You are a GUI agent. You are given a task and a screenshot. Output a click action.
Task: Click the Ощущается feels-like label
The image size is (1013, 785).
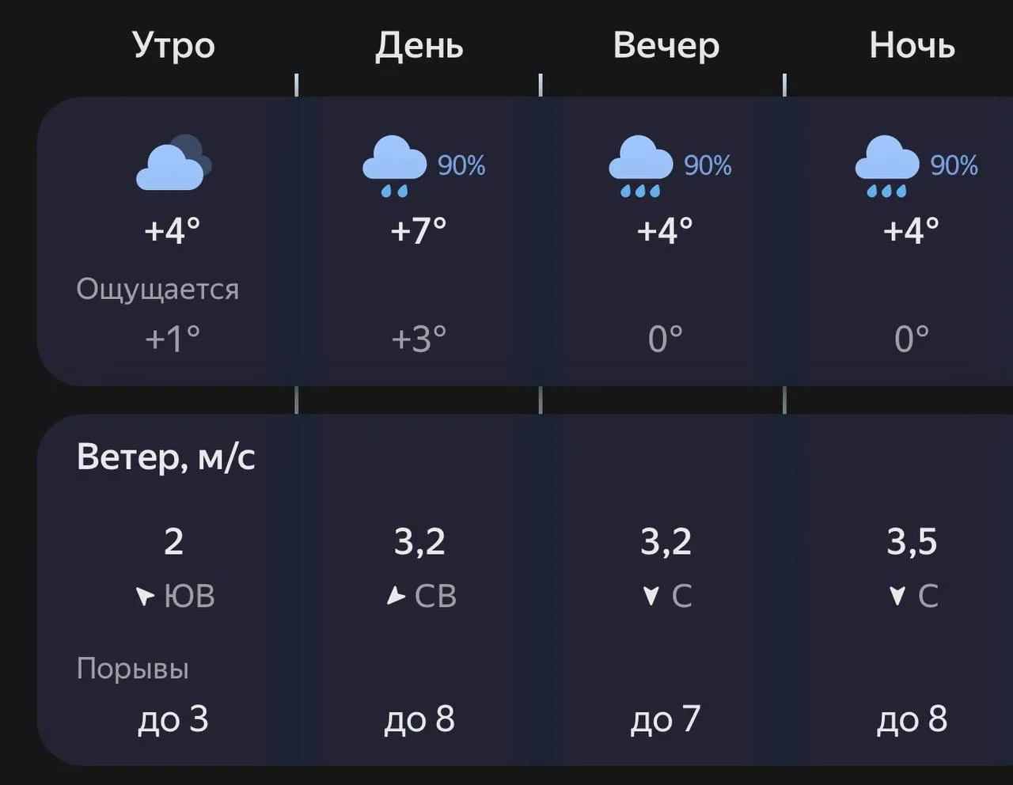click(157, 290)
